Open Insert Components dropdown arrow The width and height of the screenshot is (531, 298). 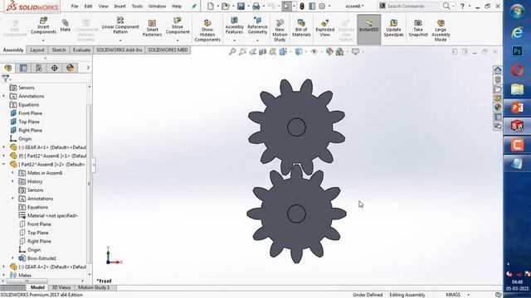click(x=43, y=41)
